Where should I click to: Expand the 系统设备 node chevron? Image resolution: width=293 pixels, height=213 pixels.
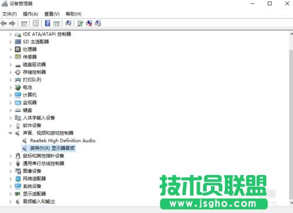click(11, 186)
